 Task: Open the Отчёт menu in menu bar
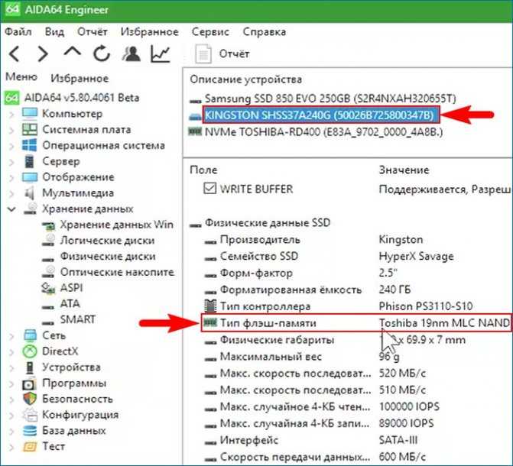93,32
